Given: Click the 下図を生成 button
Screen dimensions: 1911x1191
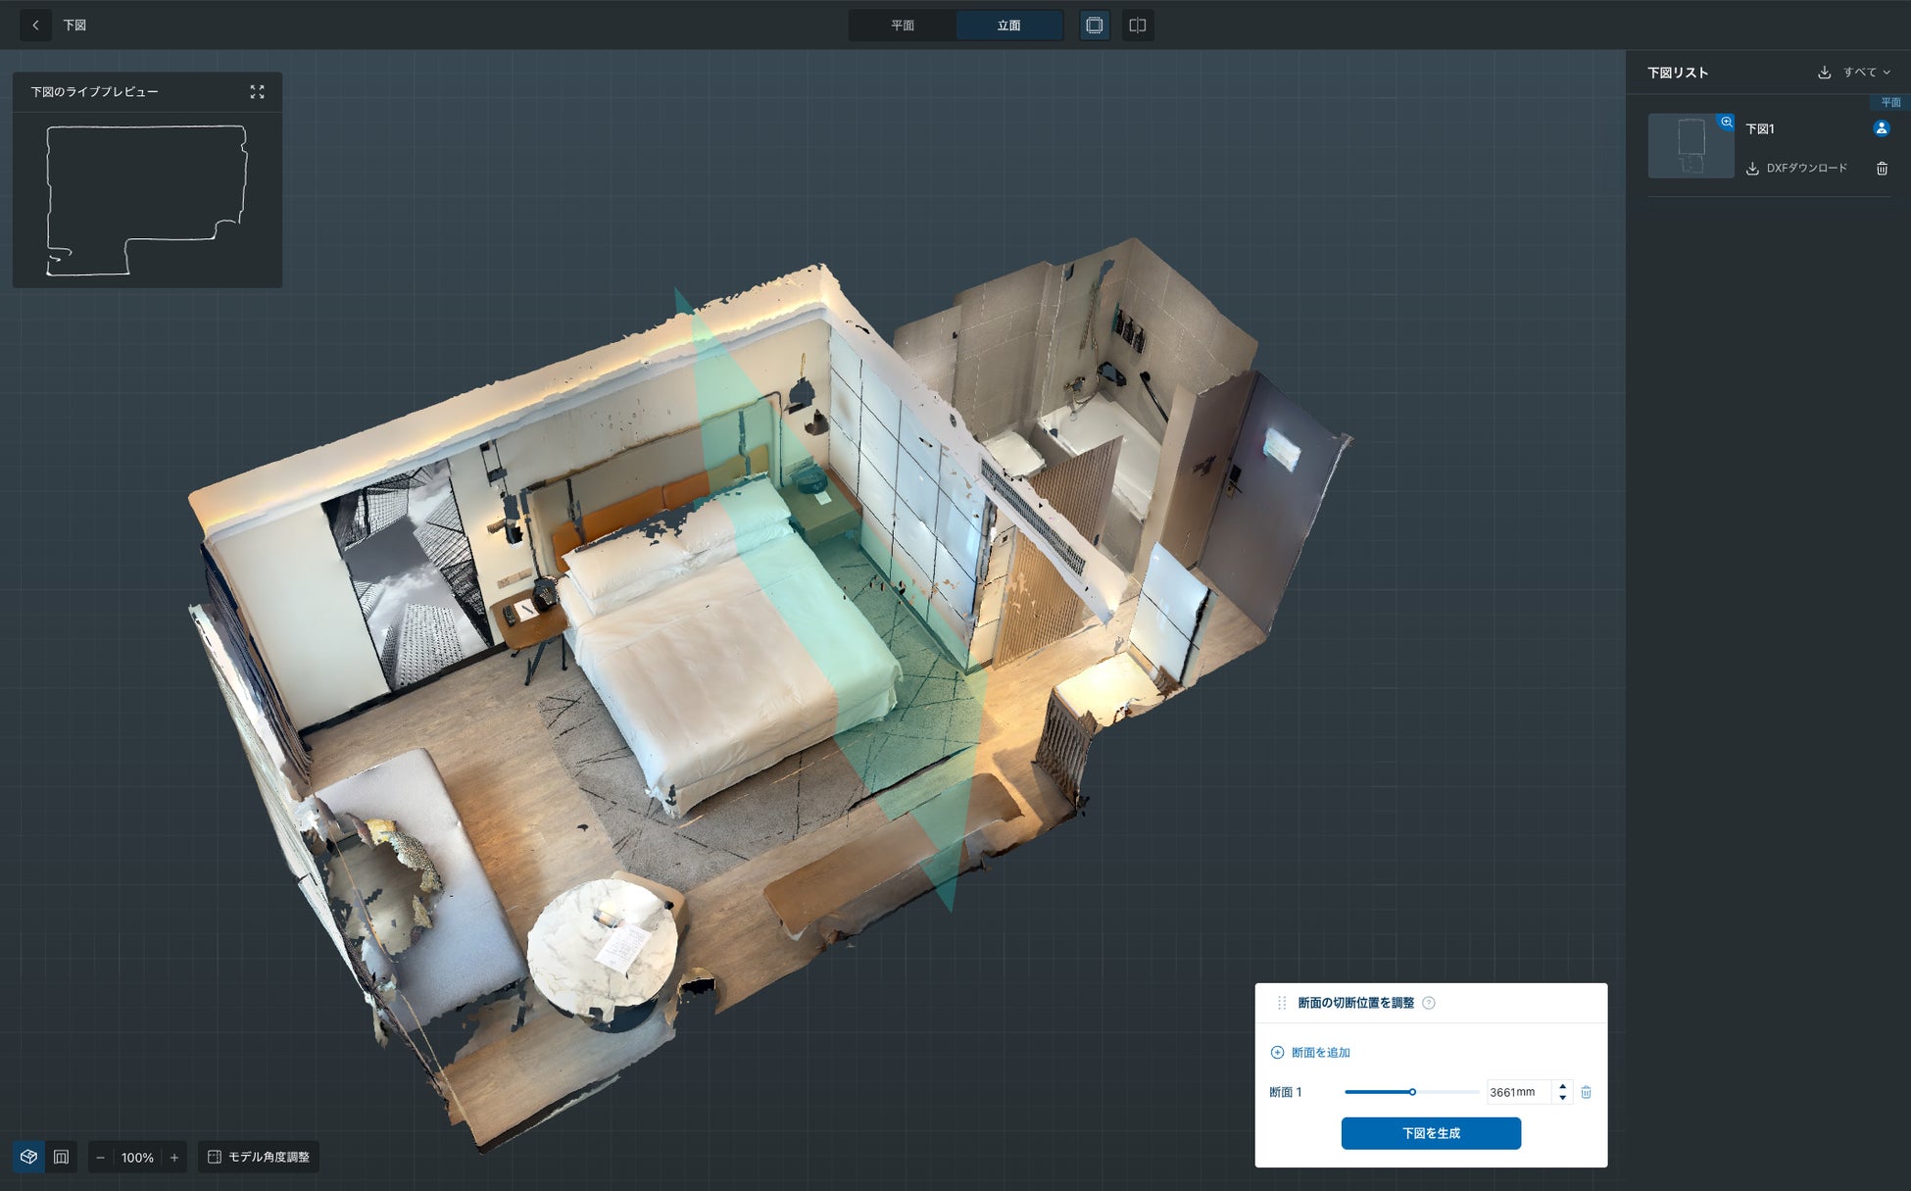Looking at the screenshot, I should tap(1431, 1133).
